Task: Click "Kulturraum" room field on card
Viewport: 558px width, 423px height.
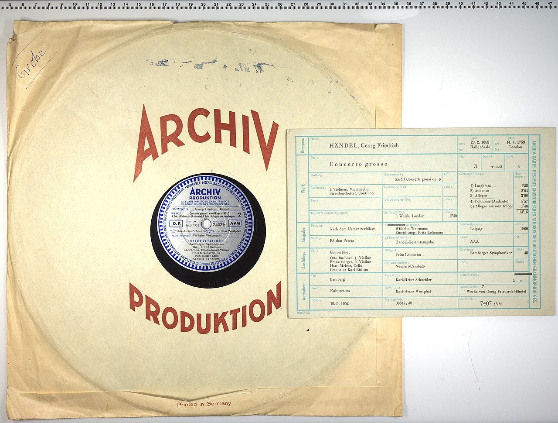Action: pyautogui.click(x=340, y=291)
